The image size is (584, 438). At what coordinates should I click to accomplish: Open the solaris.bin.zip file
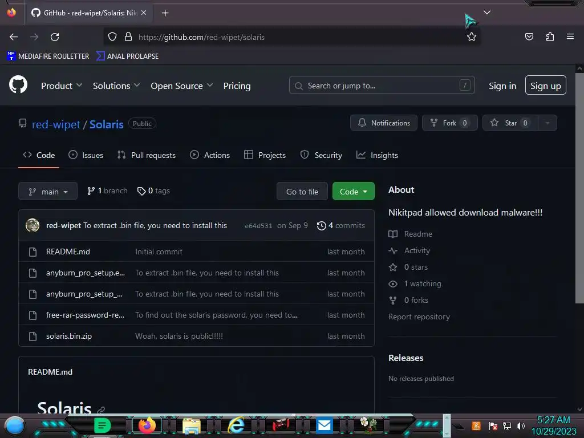click(x=69, y=336)
